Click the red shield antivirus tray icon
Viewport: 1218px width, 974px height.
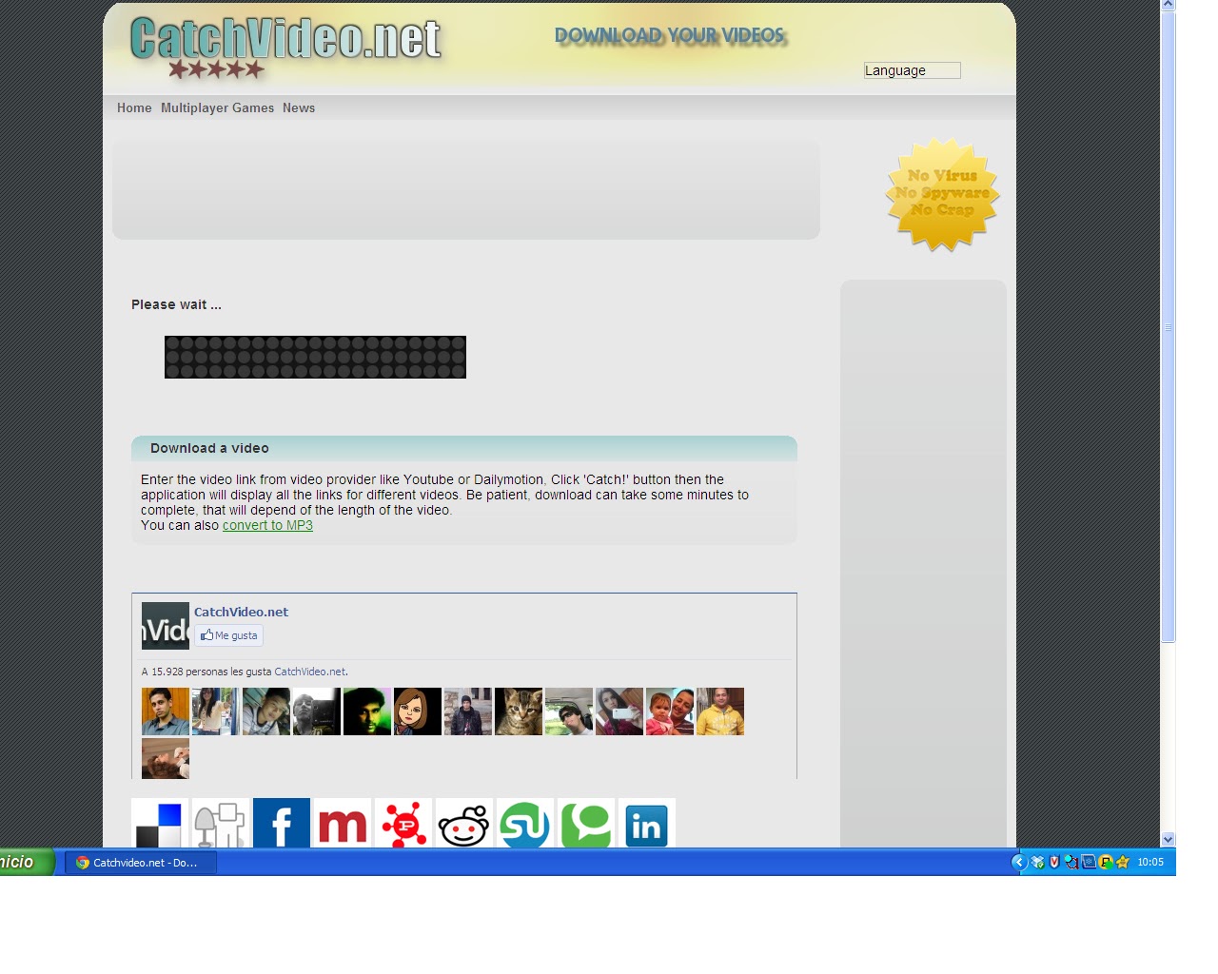1054,863
